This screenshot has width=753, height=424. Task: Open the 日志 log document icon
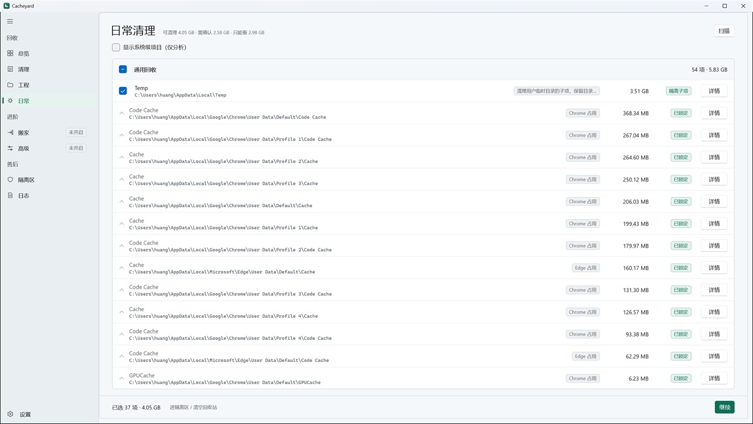point(10,196)
